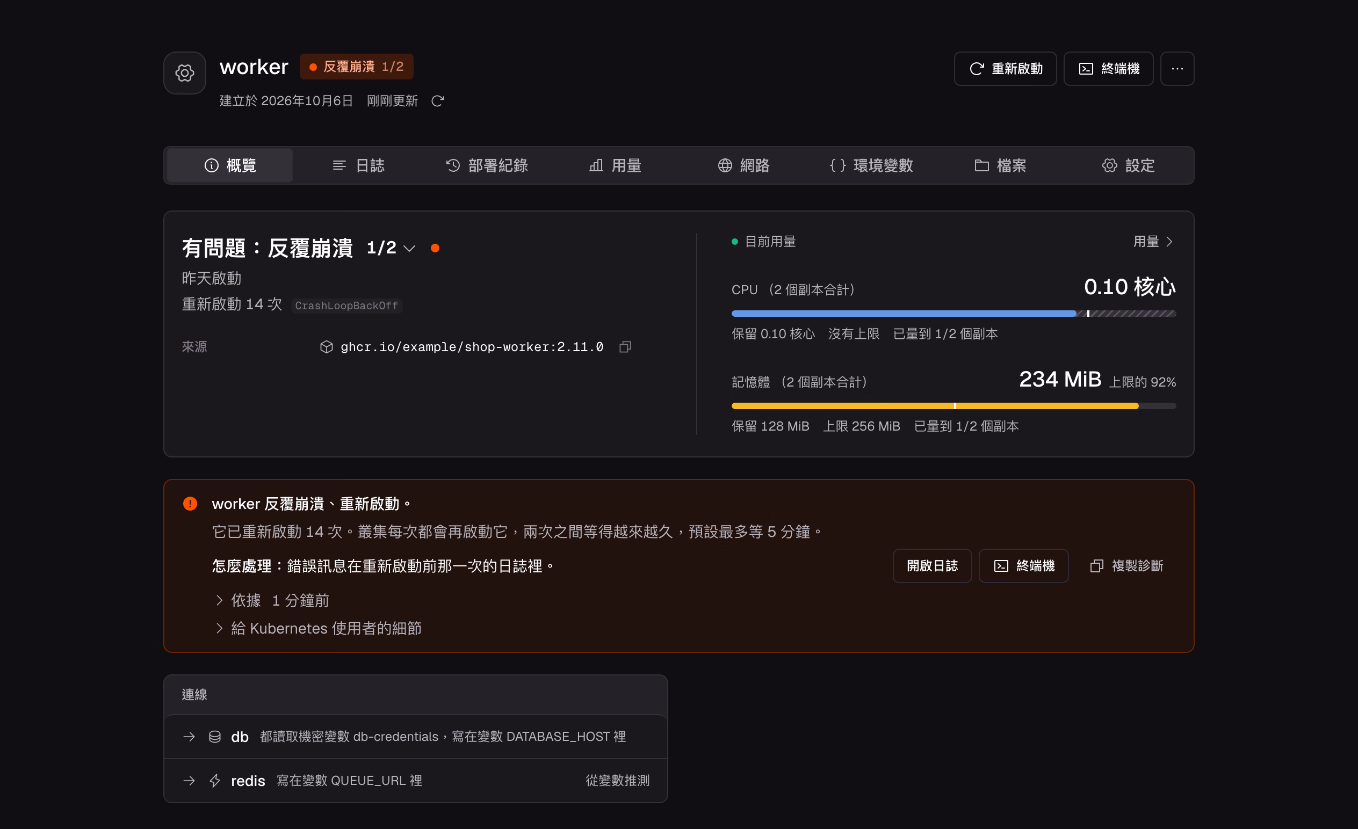Copy the shop-worker image source path
The width and height of the screenshot is (1358, 829).
(625, 347)
